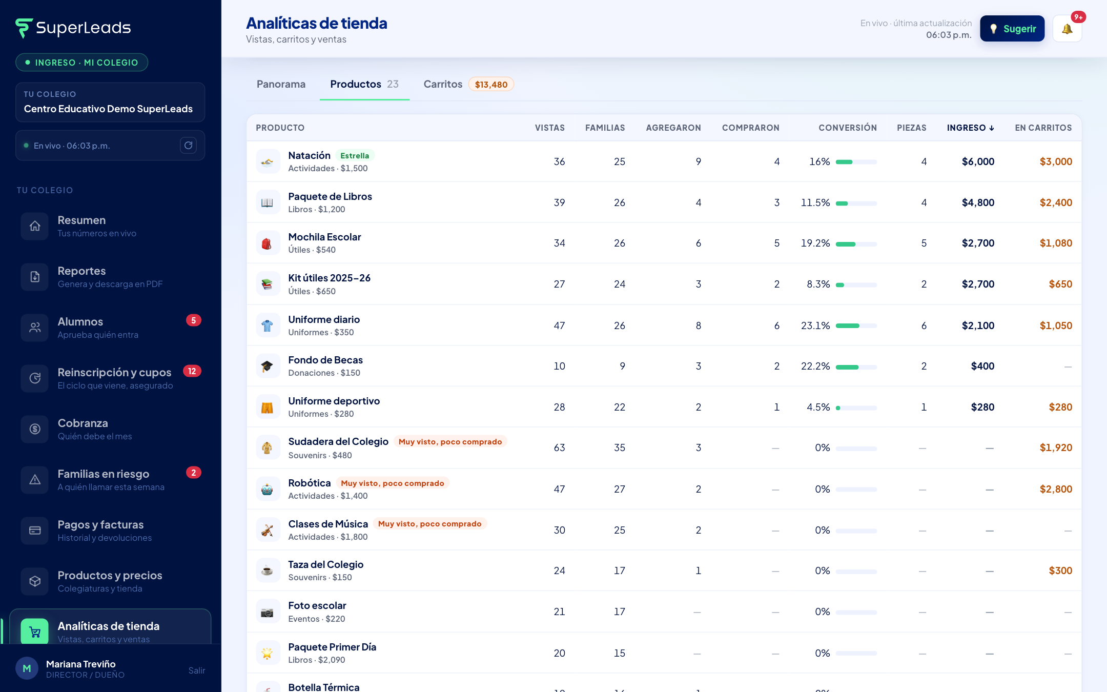1107x692 pixels.
Task: Click the Mariana Treviño avatar
Action: (27, 668)
